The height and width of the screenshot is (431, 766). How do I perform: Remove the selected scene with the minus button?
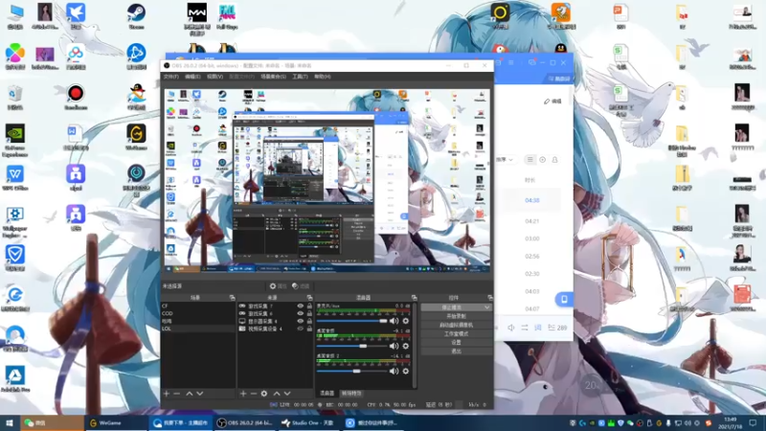pos(177,394)
